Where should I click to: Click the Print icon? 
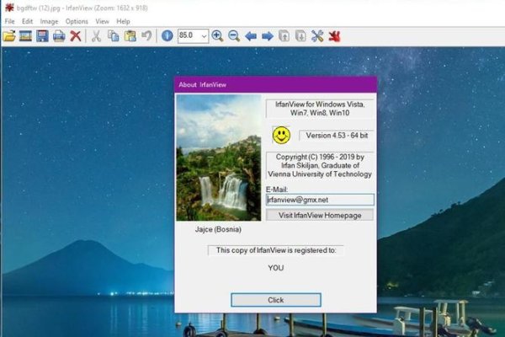click(59, 36)
